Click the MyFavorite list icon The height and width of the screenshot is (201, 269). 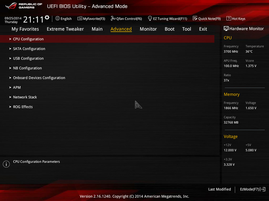click(79, 18)
